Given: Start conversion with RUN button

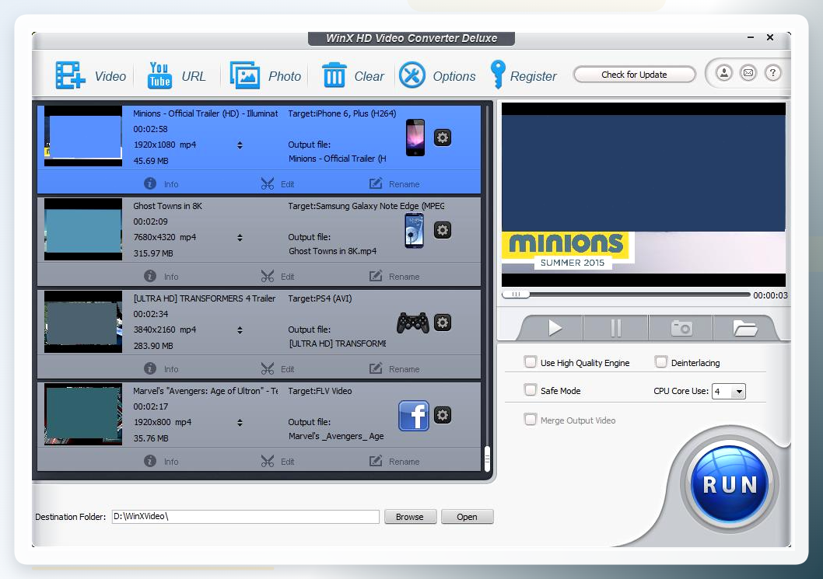Looking at the screenshot, I should pyautogui.click(x=730, y=483).
